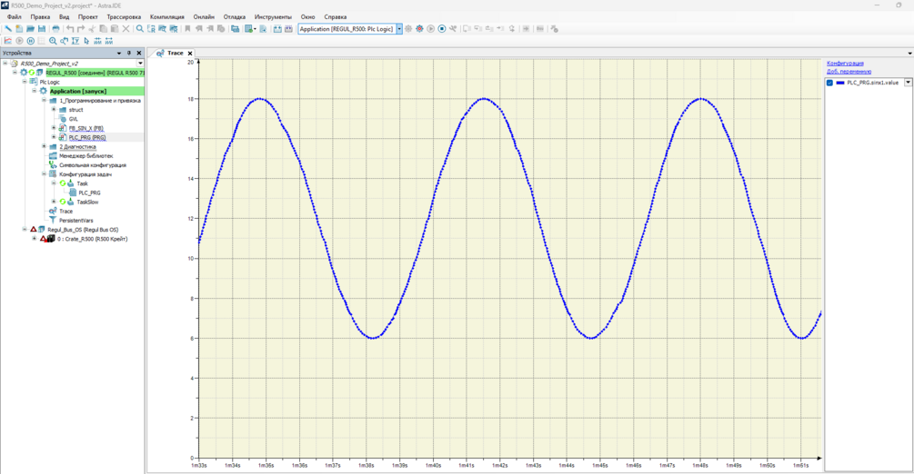Click the Save project toolbar icon
The width and height of the screenshot is (914, 474).
(x=41, y=29)
